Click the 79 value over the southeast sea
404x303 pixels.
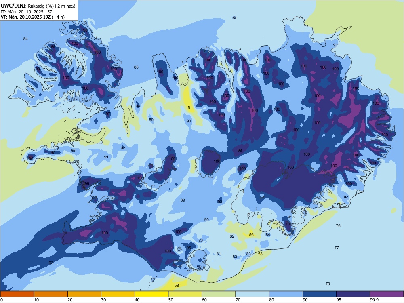(x=328, y=284)
